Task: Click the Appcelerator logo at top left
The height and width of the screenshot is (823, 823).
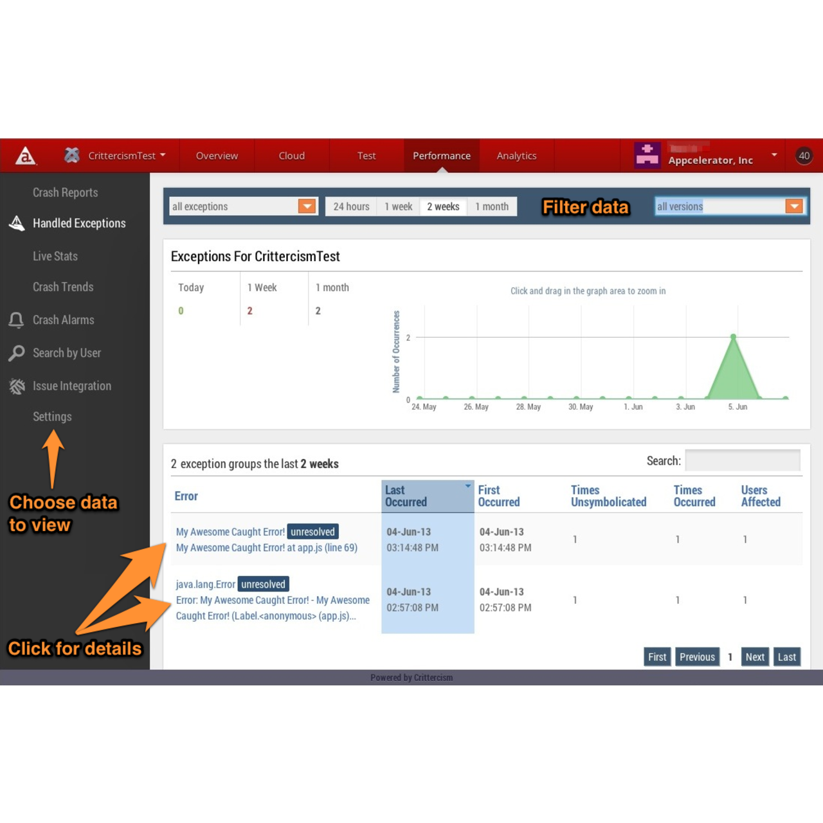Action: (26, 156)
